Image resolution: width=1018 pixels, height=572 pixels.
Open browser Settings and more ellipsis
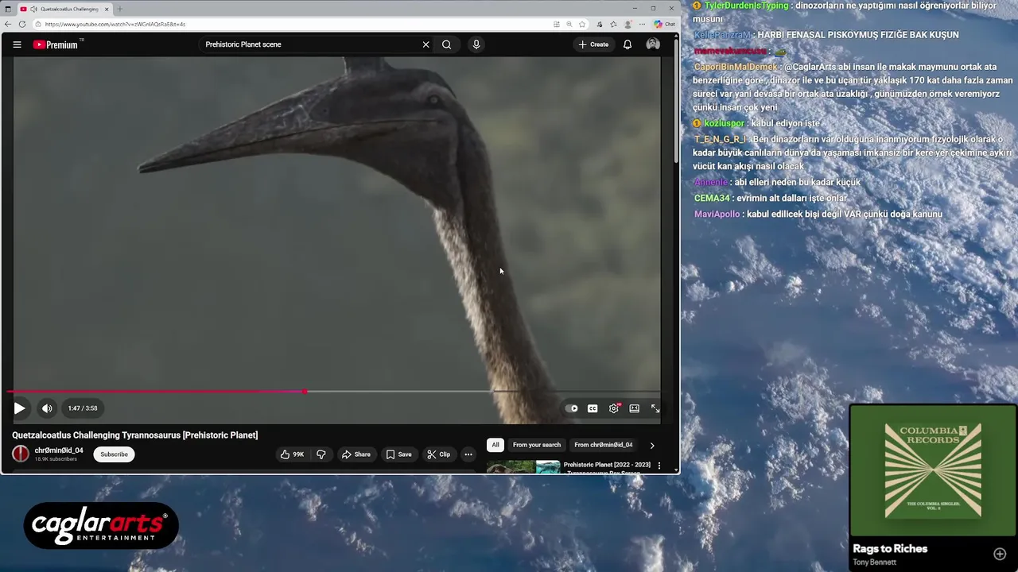tap(642, 24)
